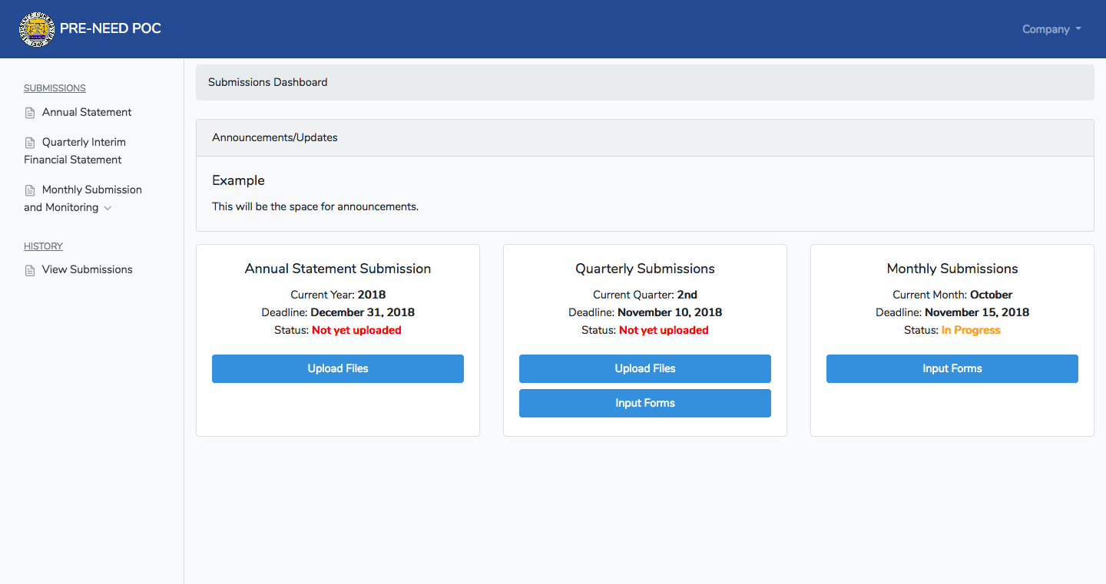Screen dimensions: 1106x584
Task: Click the Submissions Dashboard breadcrumb
Action: click(268, 82)
